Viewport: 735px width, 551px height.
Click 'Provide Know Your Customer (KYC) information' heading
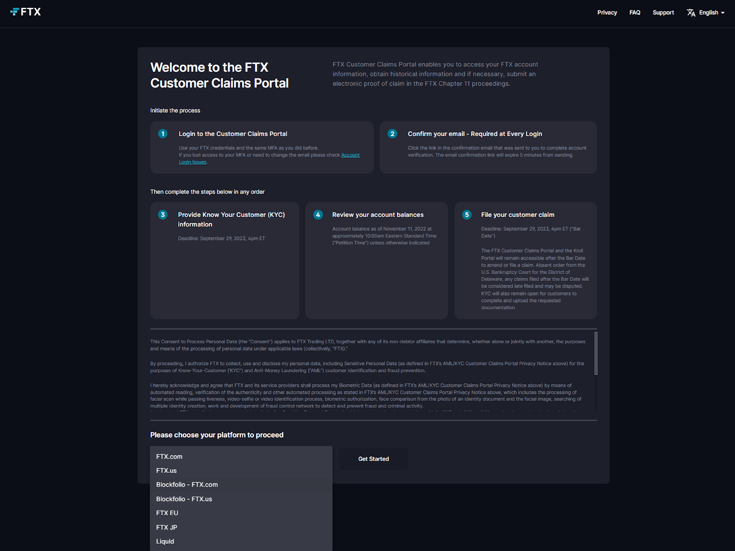coord(232,220)
